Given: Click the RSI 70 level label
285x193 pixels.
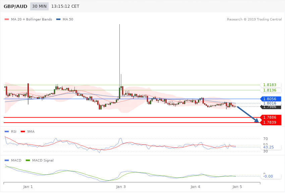Looking at the screenshot, I should coord(265,139).
